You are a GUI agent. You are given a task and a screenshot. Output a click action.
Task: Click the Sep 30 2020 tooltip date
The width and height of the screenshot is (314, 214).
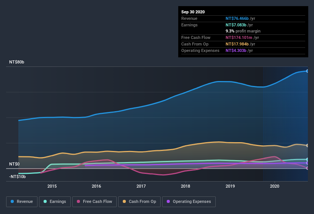point(193,12)
